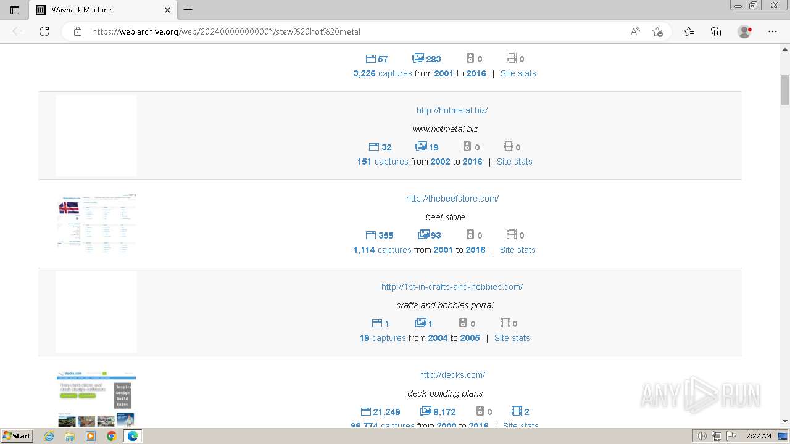The height and width of the screenshot is (444, 790).
Task: Open the Favorites list icon
Action: point(689,31)
